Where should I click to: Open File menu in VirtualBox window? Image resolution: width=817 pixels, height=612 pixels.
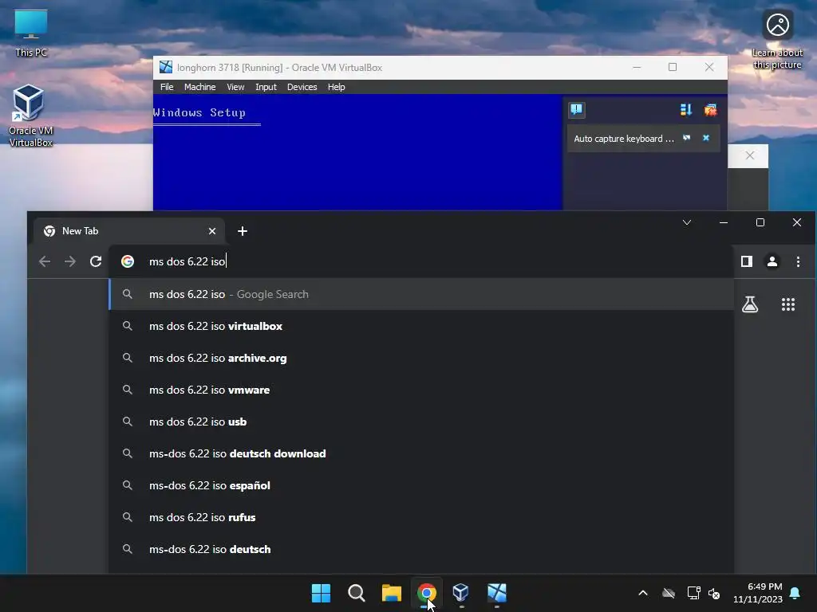point(167,87)
